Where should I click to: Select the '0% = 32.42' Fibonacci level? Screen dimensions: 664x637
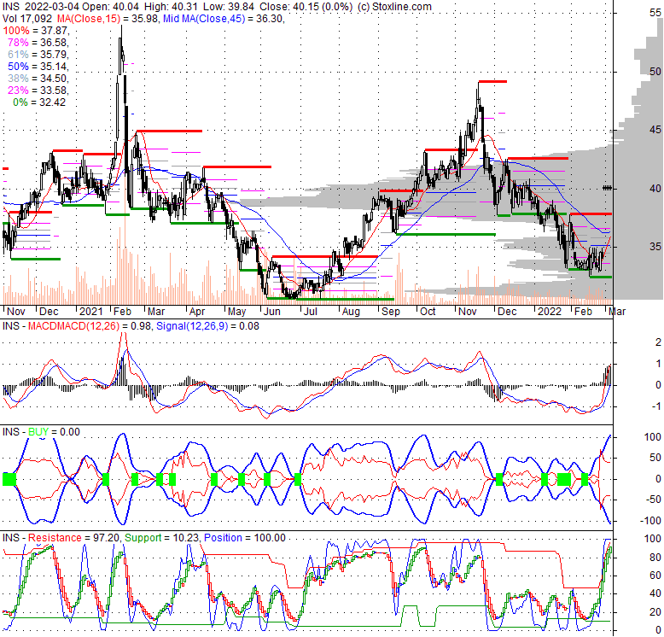39,102
